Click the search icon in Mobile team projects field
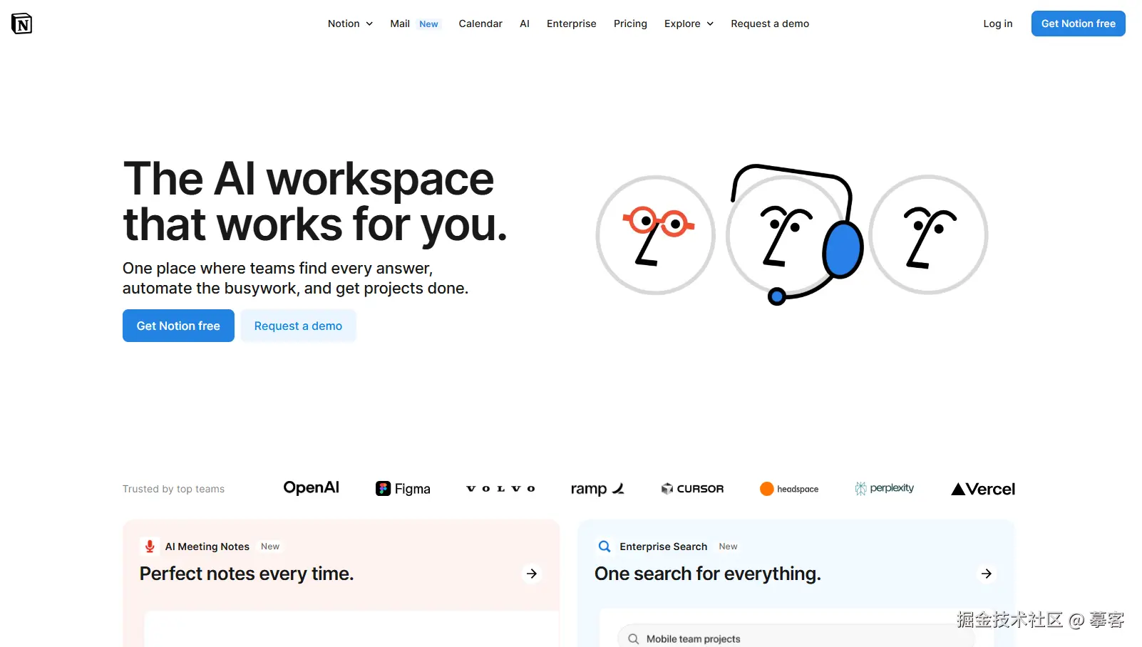This screenshot has height=647, width=1142. pyautogui.click(x=633, y=639)
